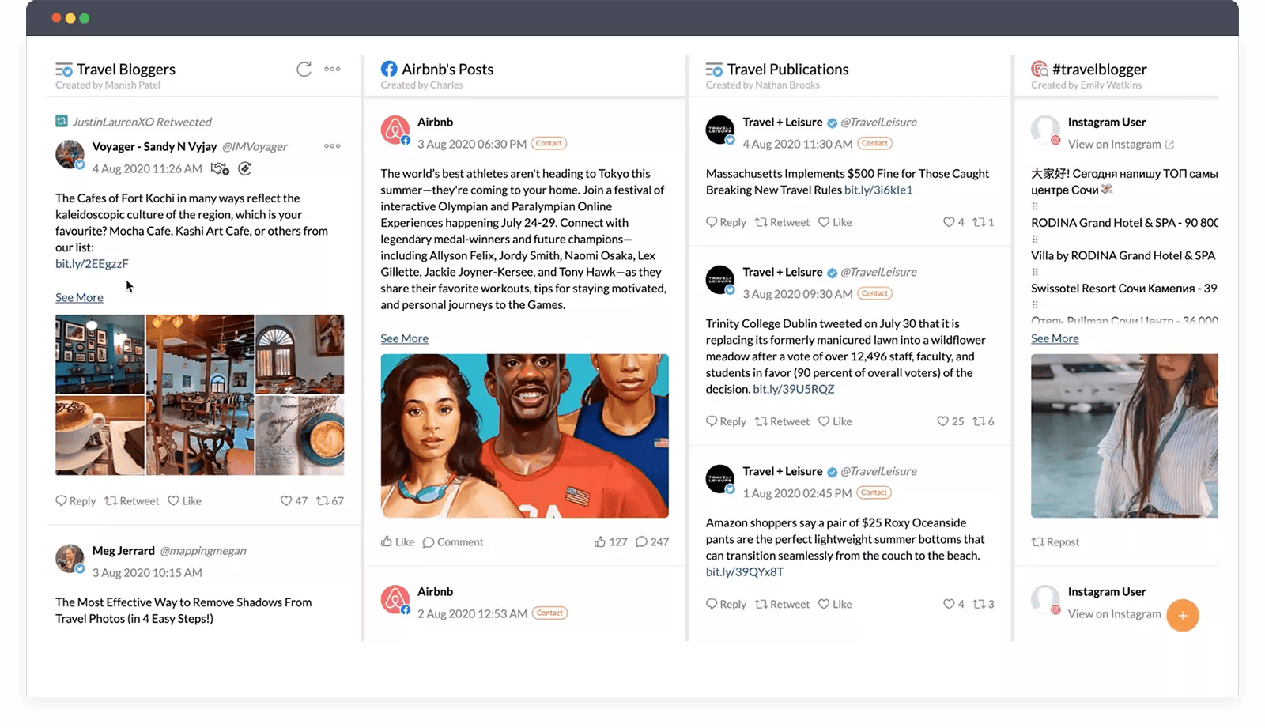This screenshot has height=728, width=1265.
Task: Click Contact badge on 1 Aug 02:45 PM tweet
Action: click(874, 492)
